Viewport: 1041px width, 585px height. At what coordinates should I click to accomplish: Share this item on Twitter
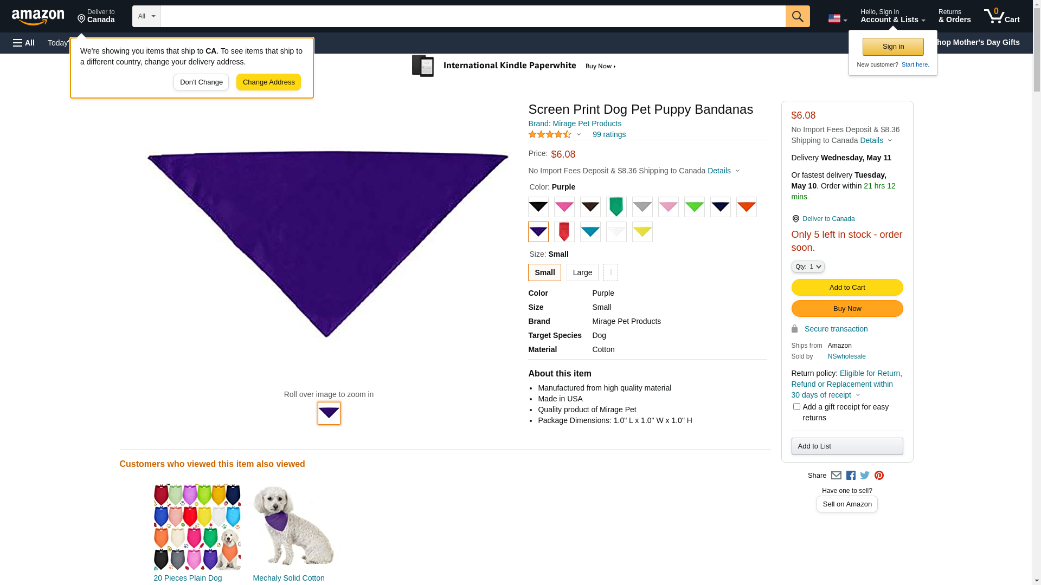click(x=865, y=476)
